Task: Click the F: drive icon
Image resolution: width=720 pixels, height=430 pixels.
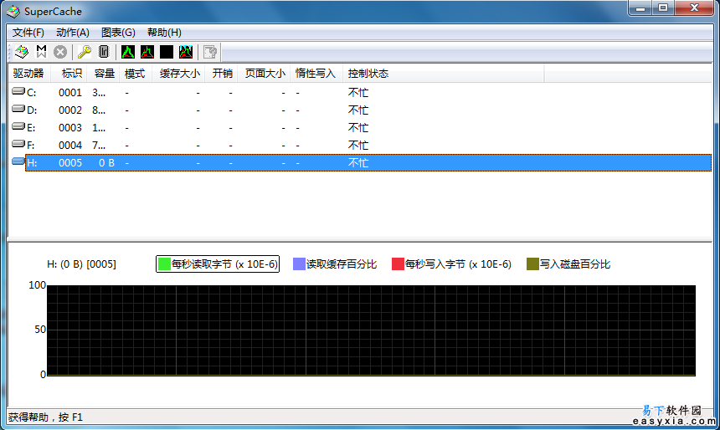Action: coord(18,144)
